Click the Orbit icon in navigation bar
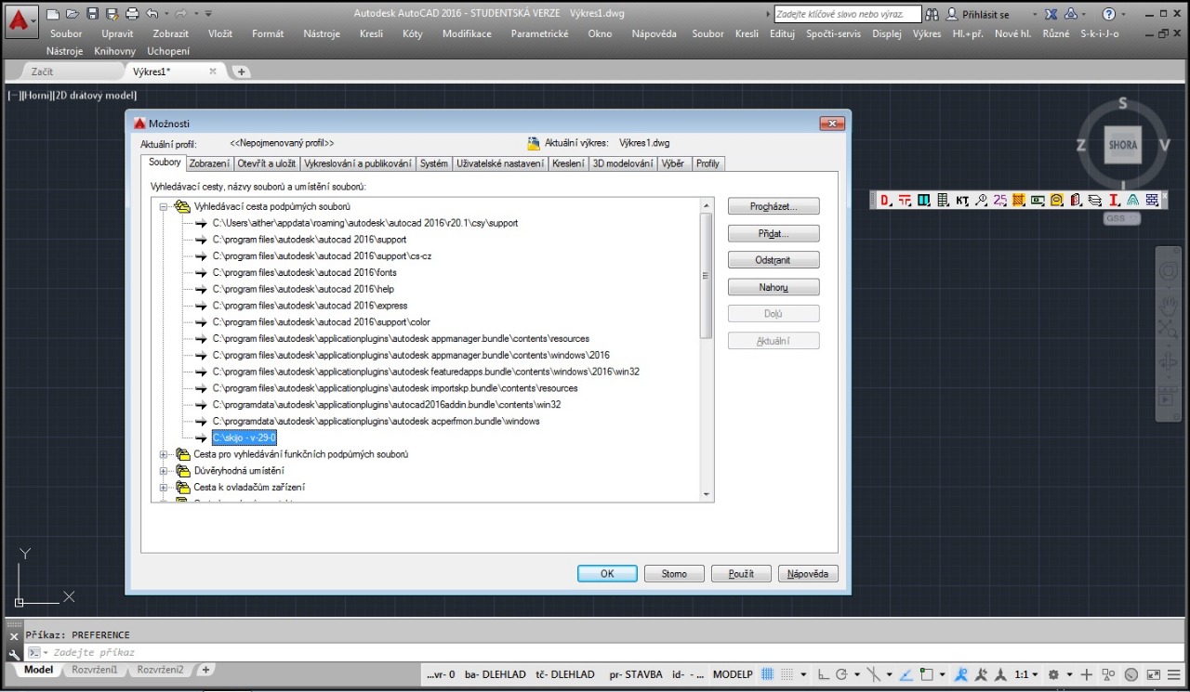This screenshot has height=692, width=1190. click(x=1167, y=362)
